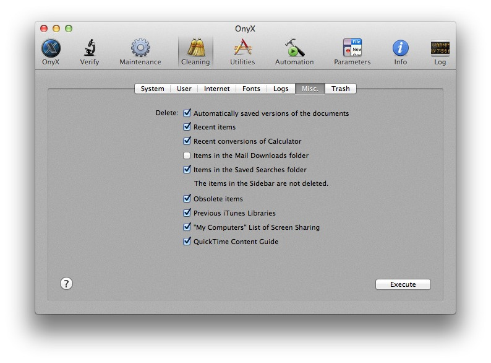Image resolution: width=491 pixels, height=363 pixels.
Task: Uncheck Items in the Saved Searches folder
Action: pyautogui.click(x=187, y=170)
